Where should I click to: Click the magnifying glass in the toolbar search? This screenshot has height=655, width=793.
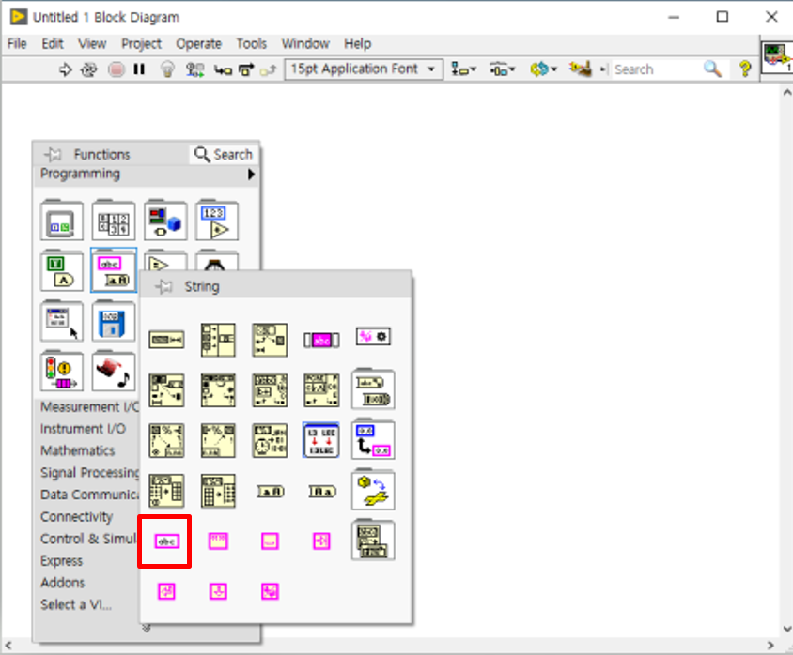pos(712,69)
